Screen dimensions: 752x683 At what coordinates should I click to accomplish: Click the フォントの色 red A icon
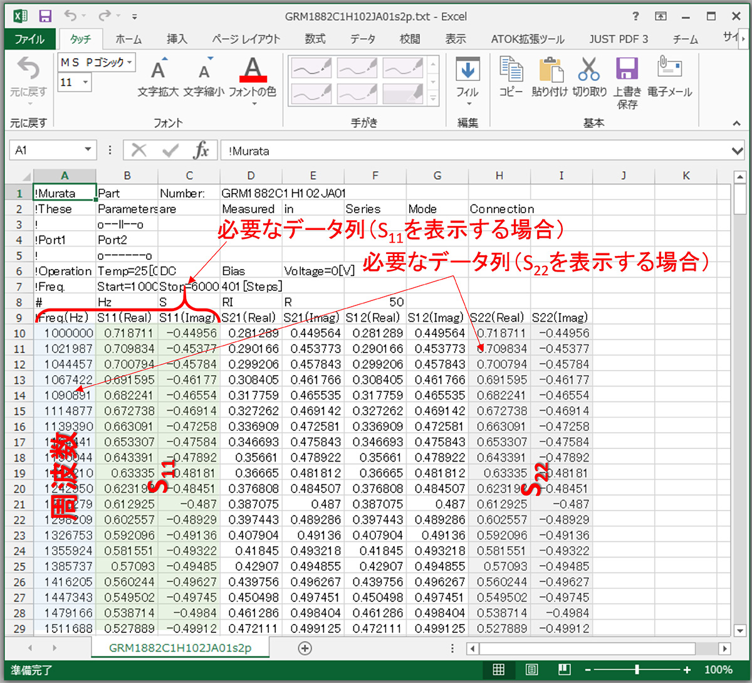[x=253, y=69]
